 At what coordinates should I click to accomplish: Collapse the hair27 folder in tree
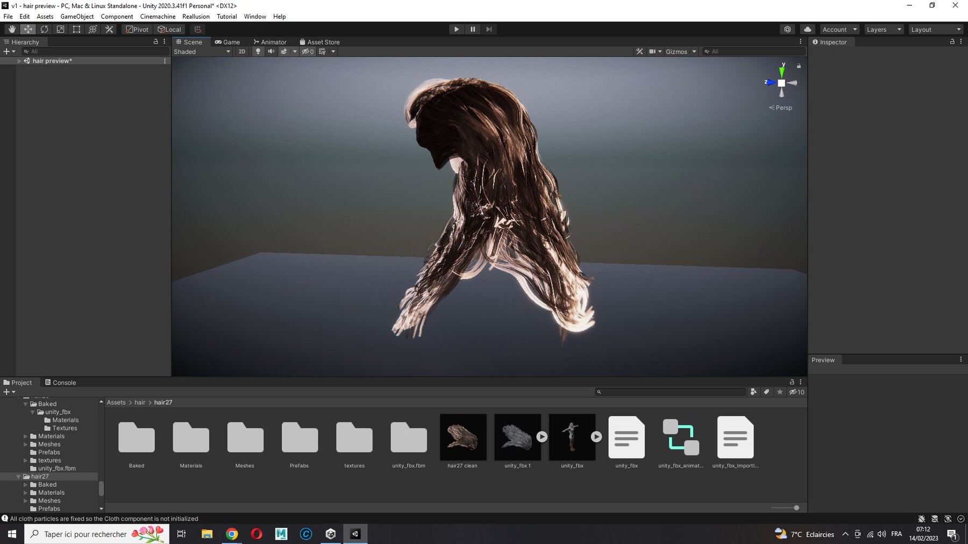coord(19,476)
